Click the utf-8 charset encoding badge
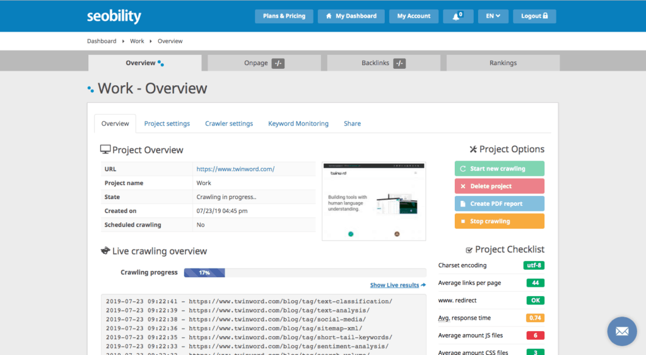The image size is (646, 355). click(x=534, y=265)
